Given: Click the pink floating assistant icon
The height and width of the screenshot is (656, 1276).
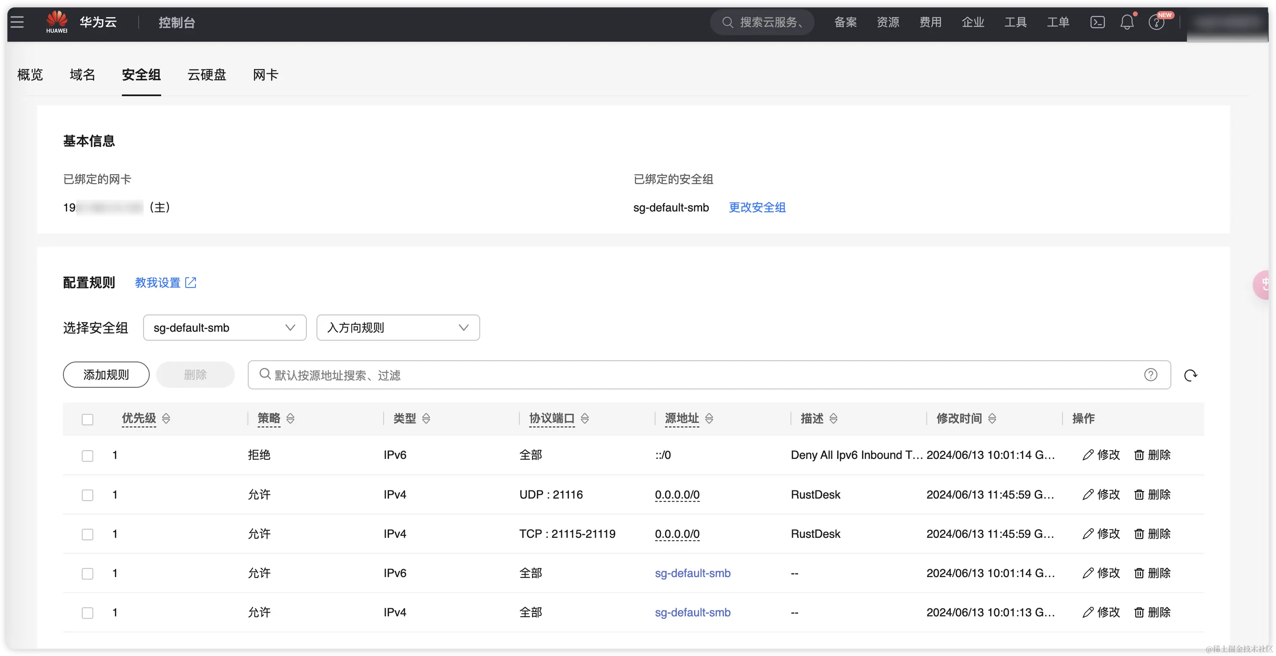Looking at the screenshot, I should click(1262, 285).
